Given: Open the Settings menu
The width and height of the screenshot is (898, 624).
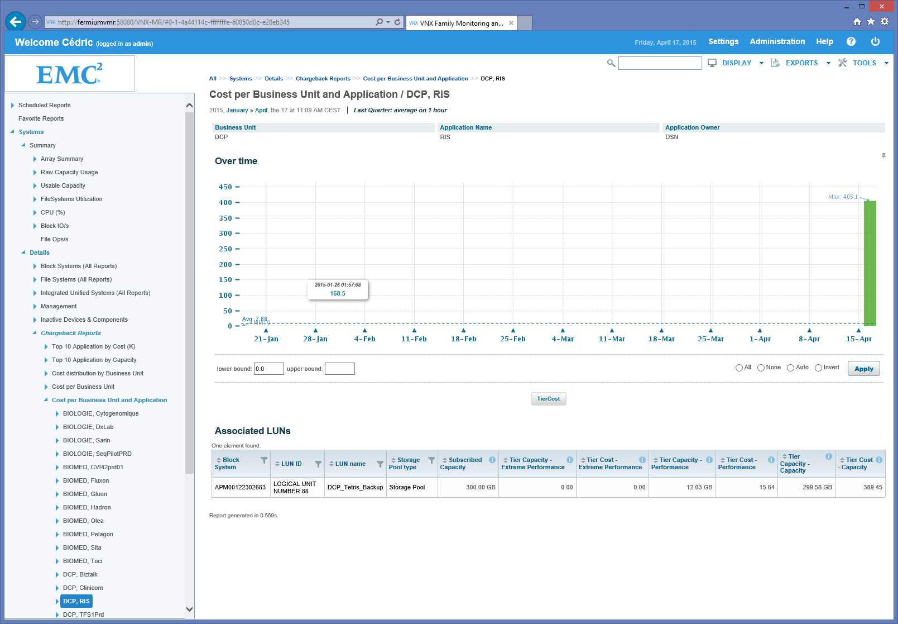Looking at the screenshot, I should 723,42.
